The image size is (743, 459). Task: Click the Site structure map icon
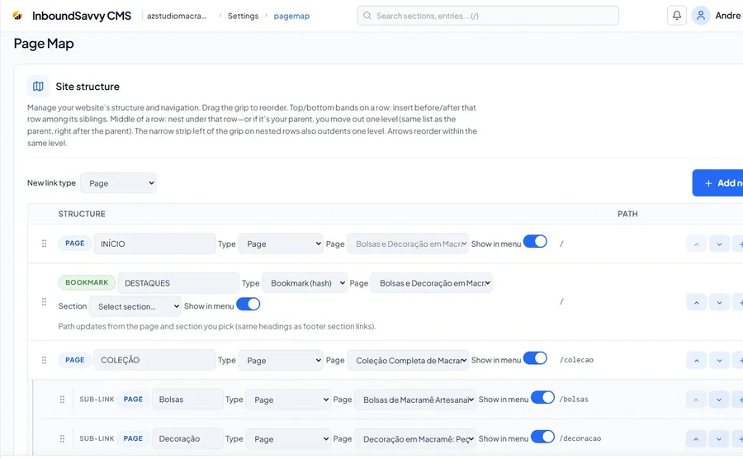click(x=38, y=86)
